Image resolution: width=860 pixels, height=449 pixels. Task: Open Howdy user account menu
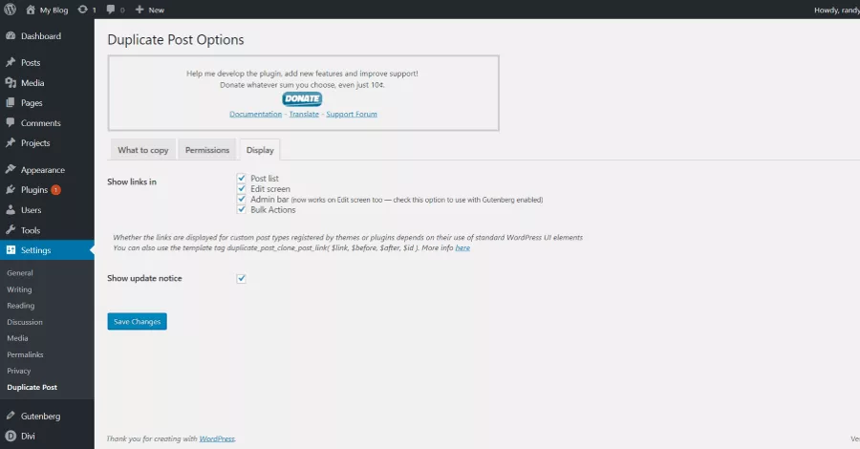click(x=836, y=10)
